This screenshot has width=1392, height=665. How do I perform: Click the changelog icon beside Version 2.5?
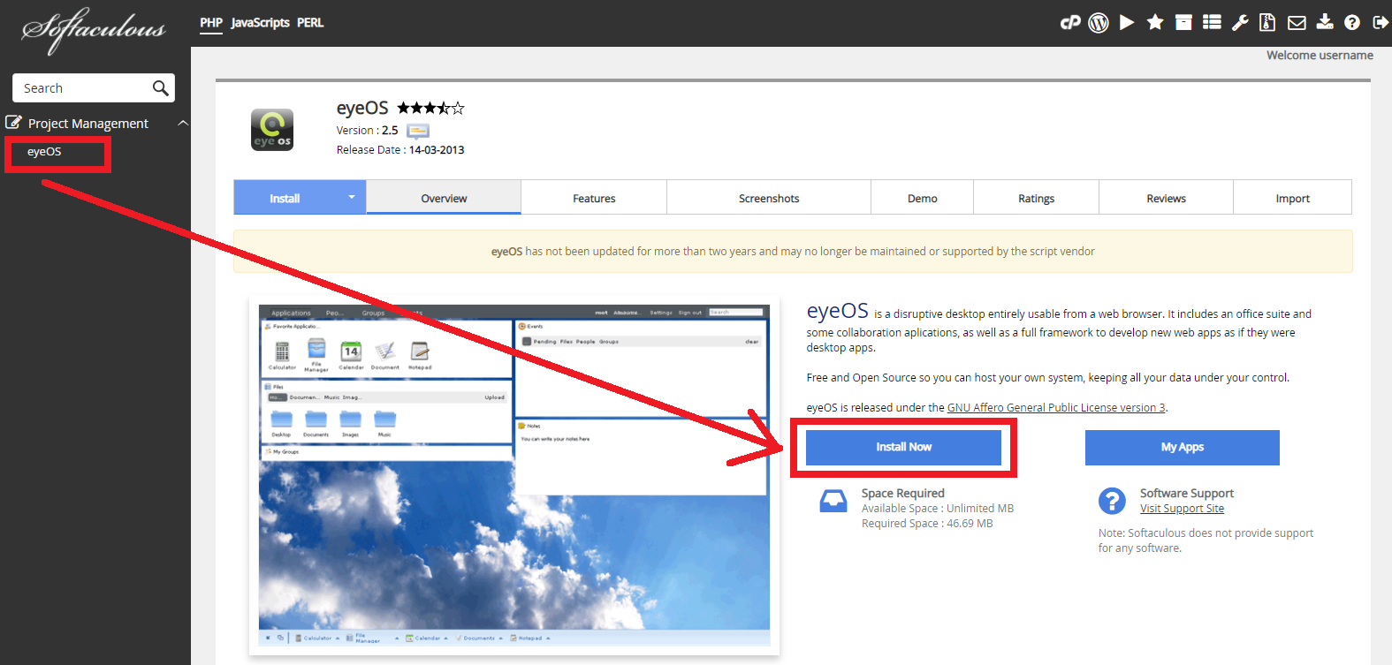[x=418, y=131]
